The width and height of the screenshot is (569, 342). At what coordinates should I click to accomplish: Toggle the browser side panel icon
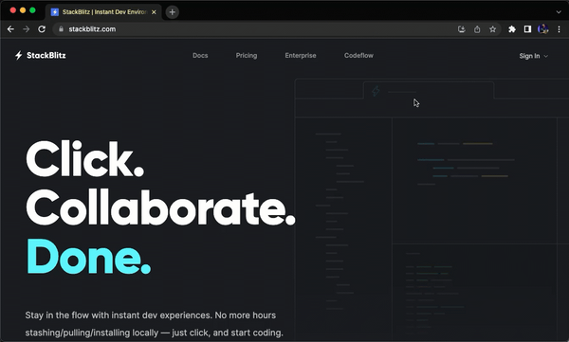pos(527,29)
